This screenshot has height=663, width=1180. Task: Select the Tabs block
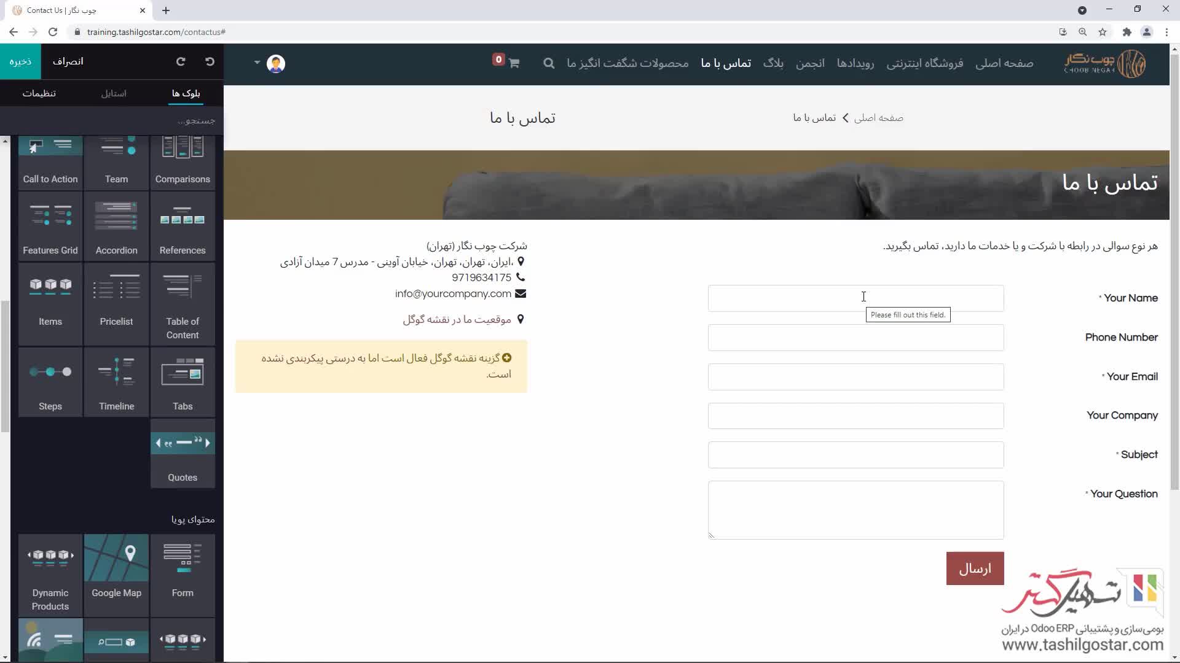pyautogui.click(x=183, y=382)
